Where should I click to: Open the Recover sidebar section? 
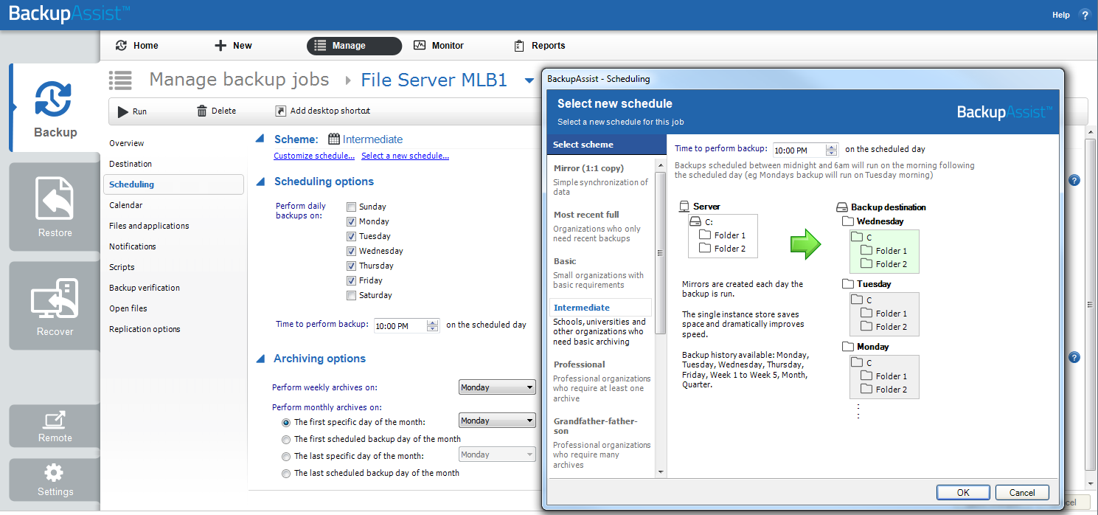55,305
